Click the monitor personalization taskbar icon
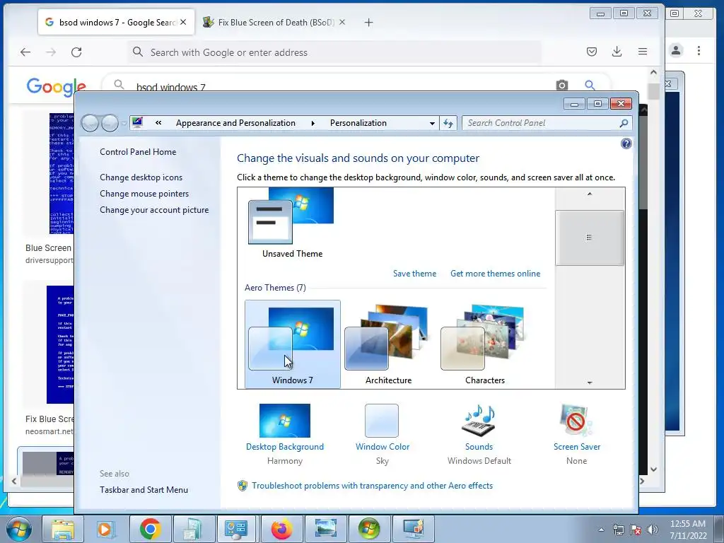Image resolution: width=724 pixels, height=543 pixels. pyautogui.click(x=413, y=529)
